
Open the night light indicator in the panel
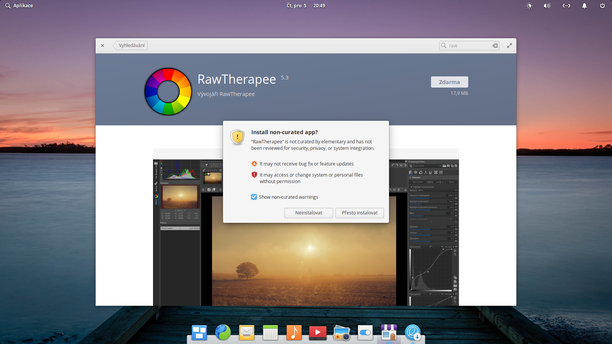tap(529, 6)
